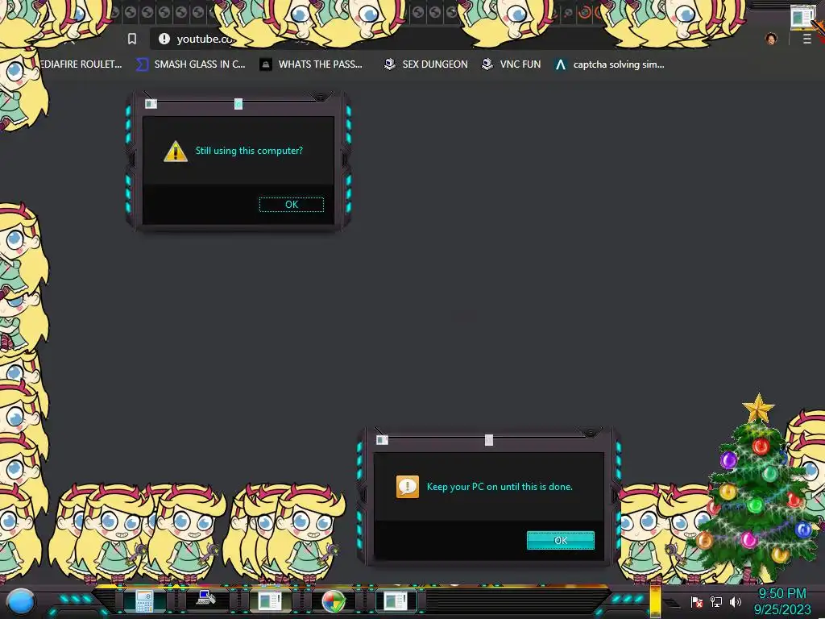This screenshot has width=825, height=619.
Task: Open the Start orb on the taskbar
Action: [x=21, y=601]
